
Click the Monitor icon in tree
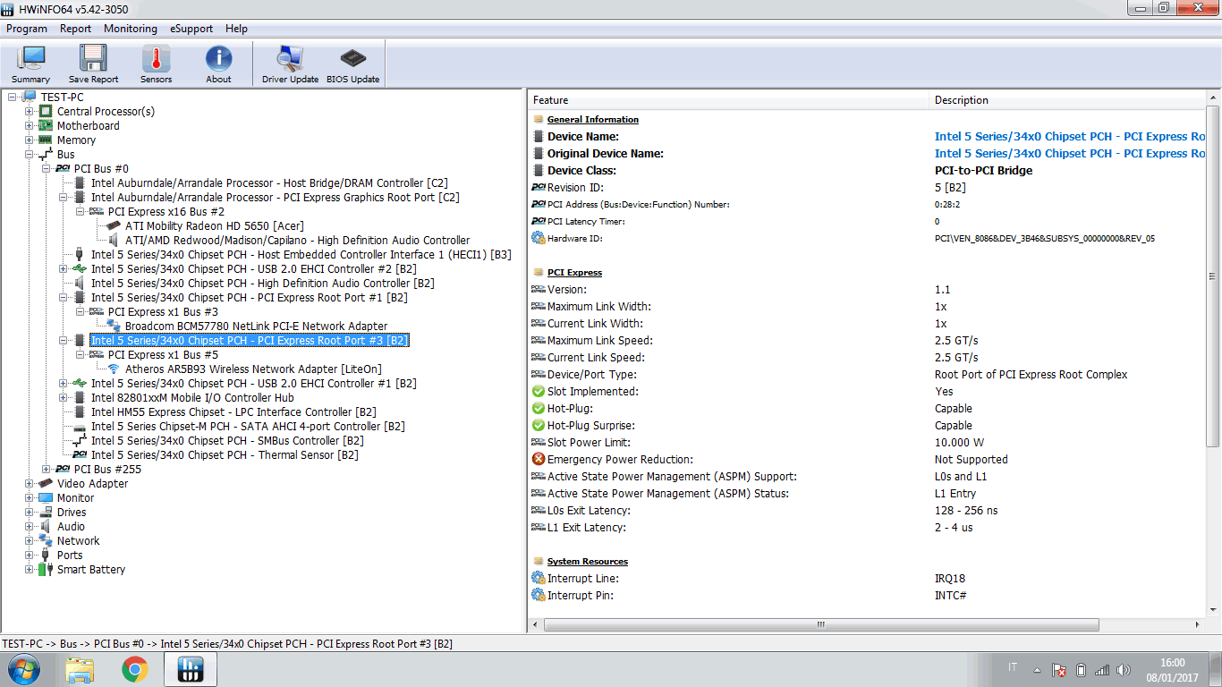47,497
